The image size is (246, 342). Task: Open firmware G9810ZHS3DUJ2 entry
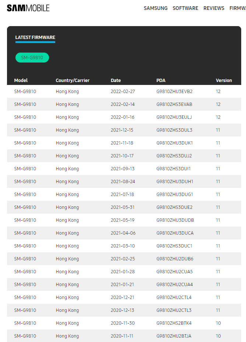124,156
